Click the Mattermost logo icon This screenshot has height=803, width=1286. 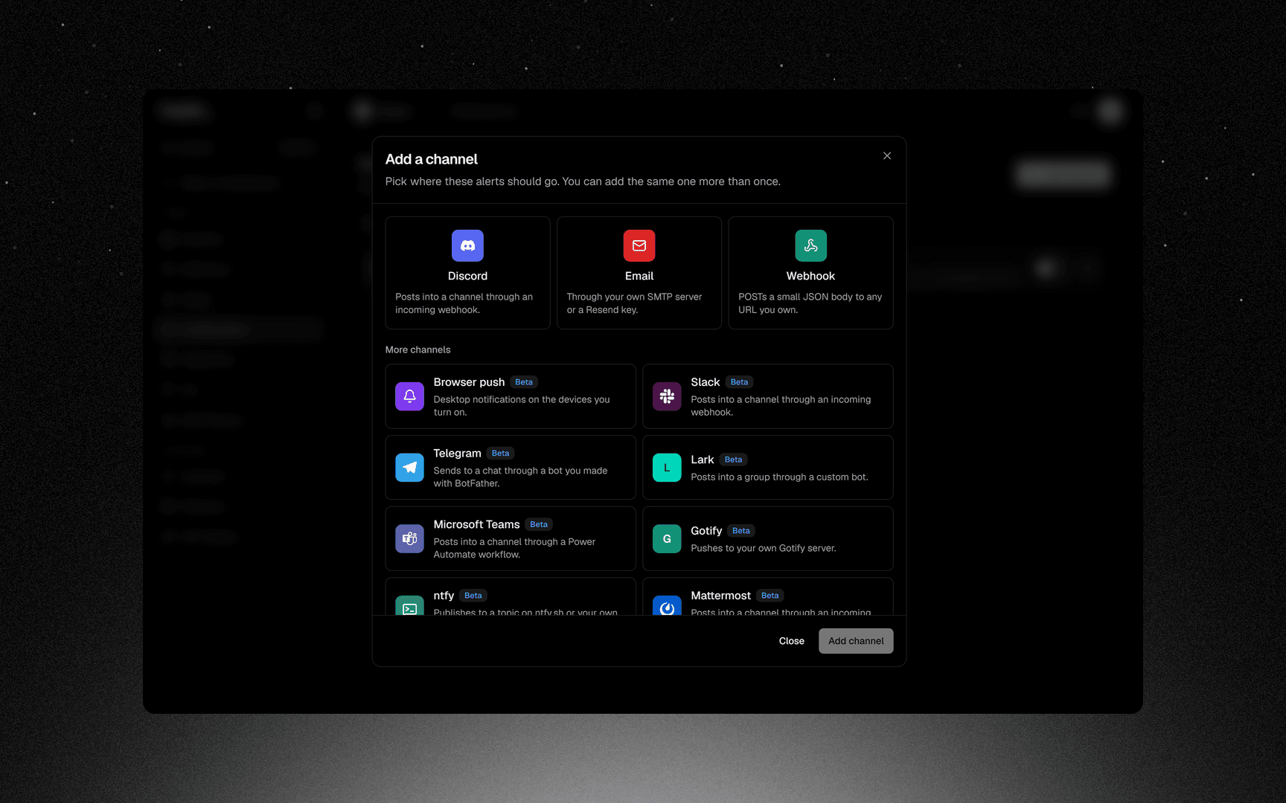[x=667, y=605]
